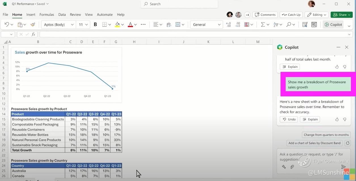Expand the alignment dropdown arrow

tap(161, 25)
